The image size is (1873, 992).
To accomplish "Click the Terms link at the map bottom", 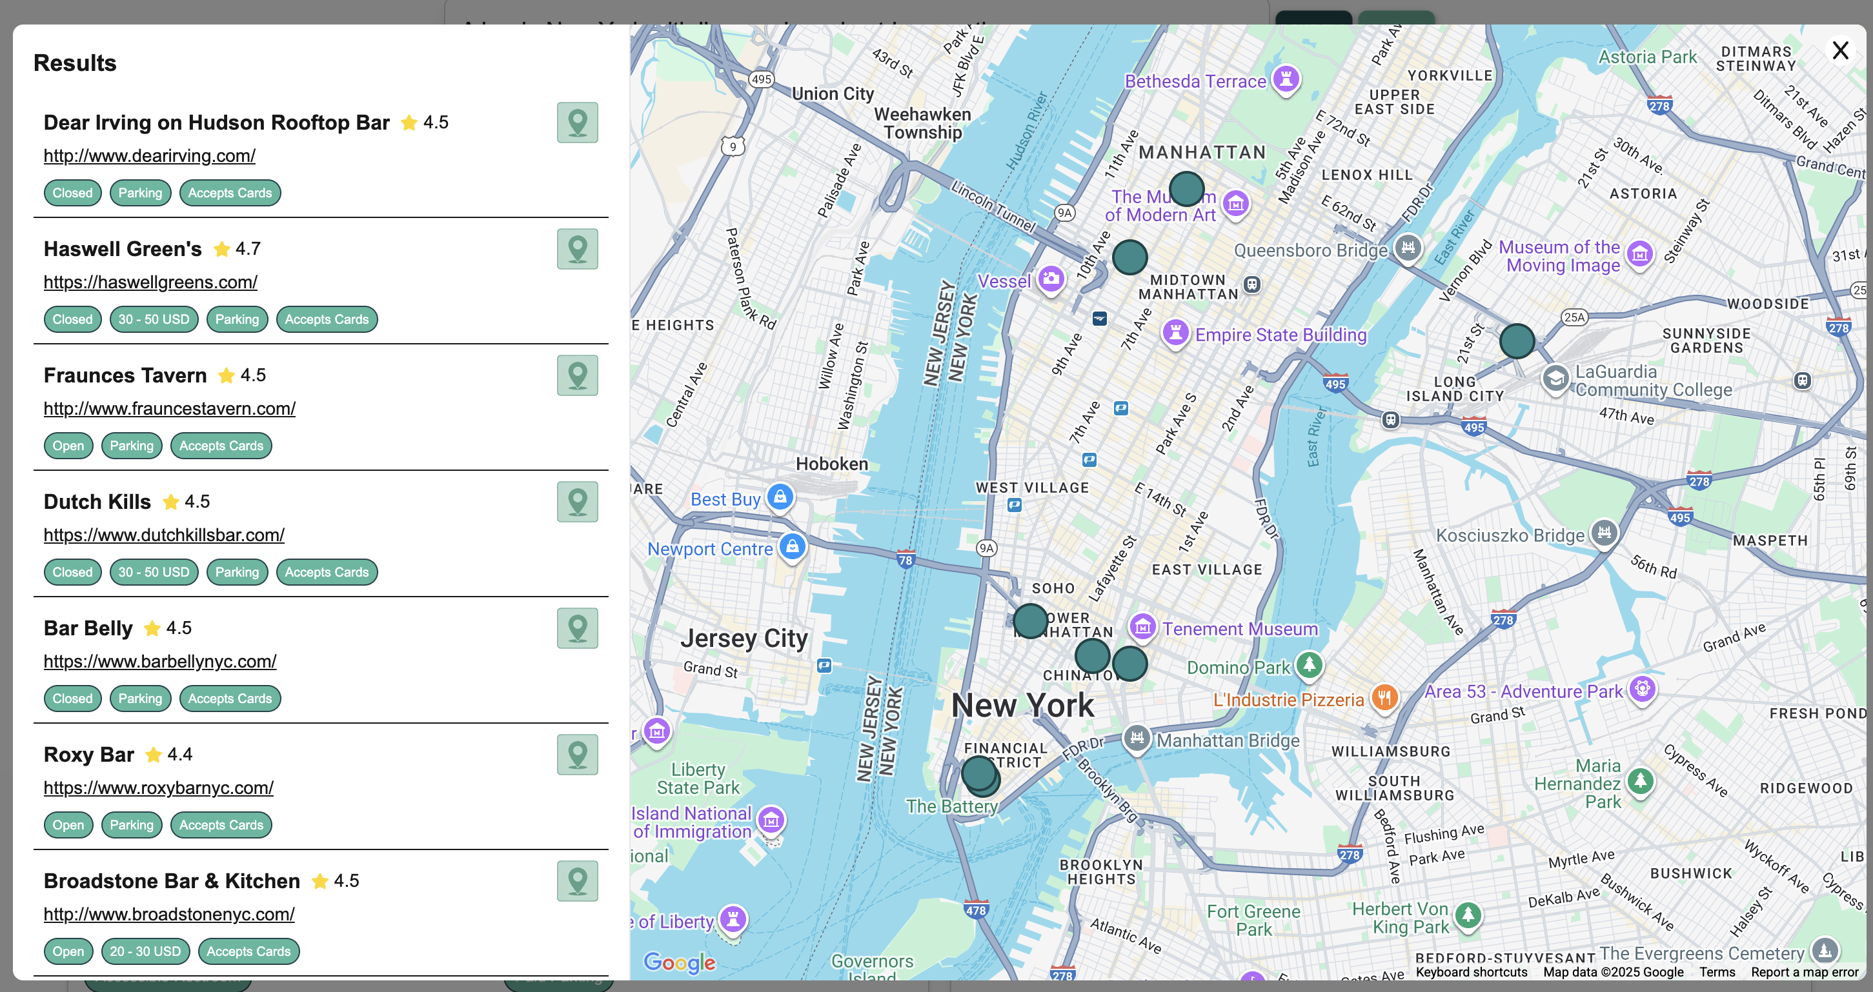I will click(x=1717, y=973).
